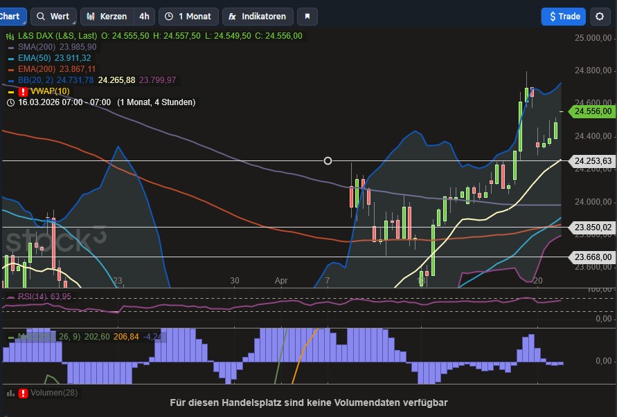Click the circle handle on horizontal line
617x417 pixels.
coord(328,160)
